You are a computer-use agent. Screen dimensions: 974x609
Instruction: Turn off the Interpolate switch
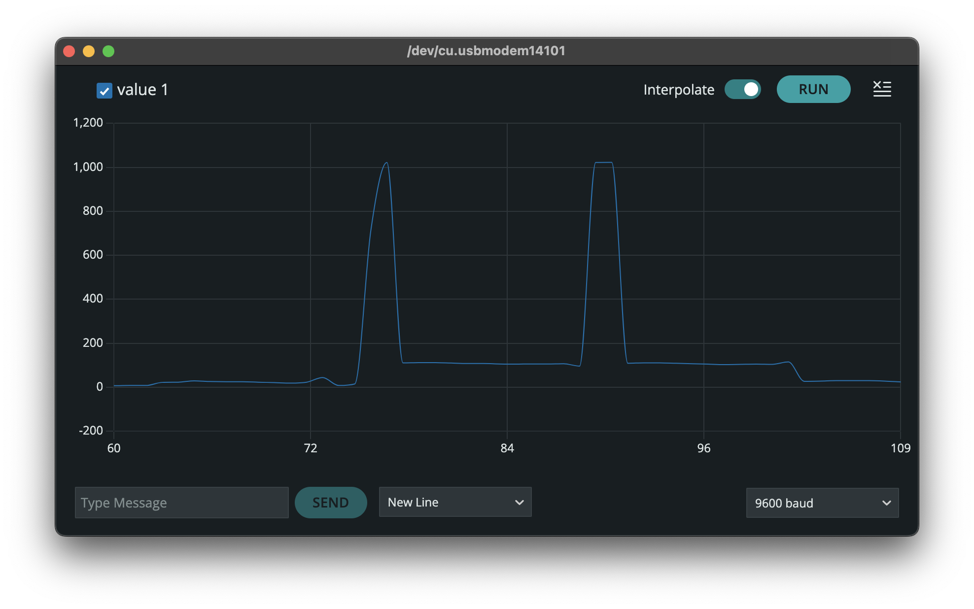click(742, 89)
